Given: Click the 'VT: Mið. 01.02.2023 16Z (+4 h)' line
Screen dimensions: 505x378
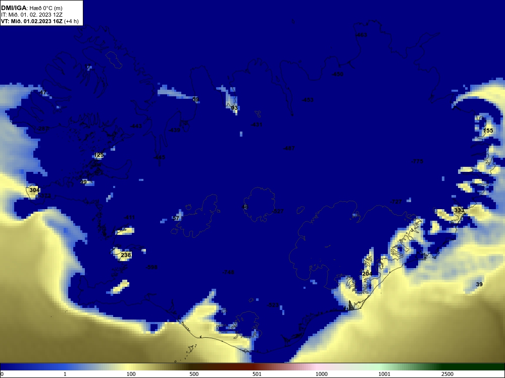Looking at the screenshot, I should coord(39,21).
